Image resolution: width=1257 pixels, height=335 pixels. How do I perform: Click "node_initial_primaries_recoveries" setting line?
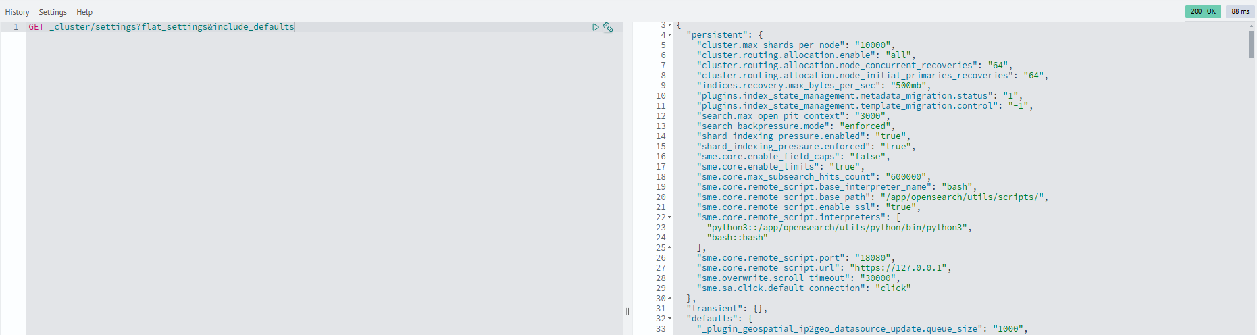(873, 76)
